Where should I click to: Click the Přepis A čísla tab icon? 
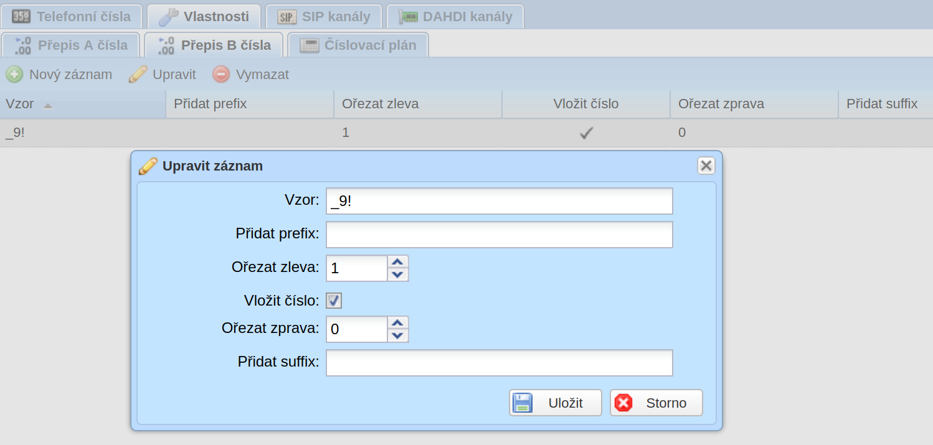coord(22,45)
